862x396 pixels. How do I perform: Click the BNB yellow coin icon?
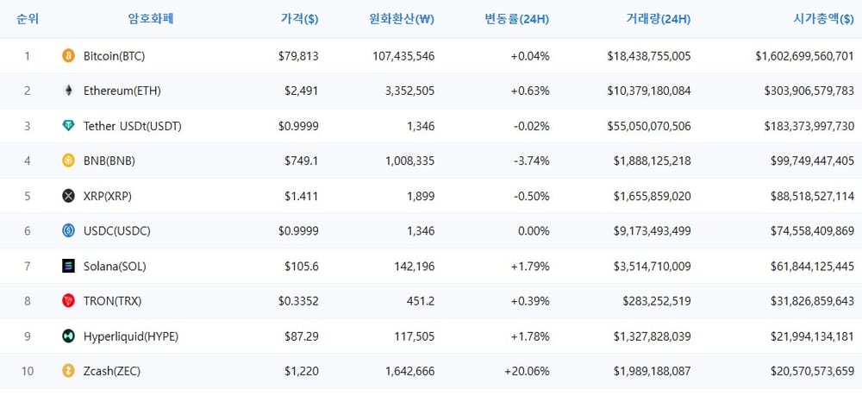coord(68,160)
